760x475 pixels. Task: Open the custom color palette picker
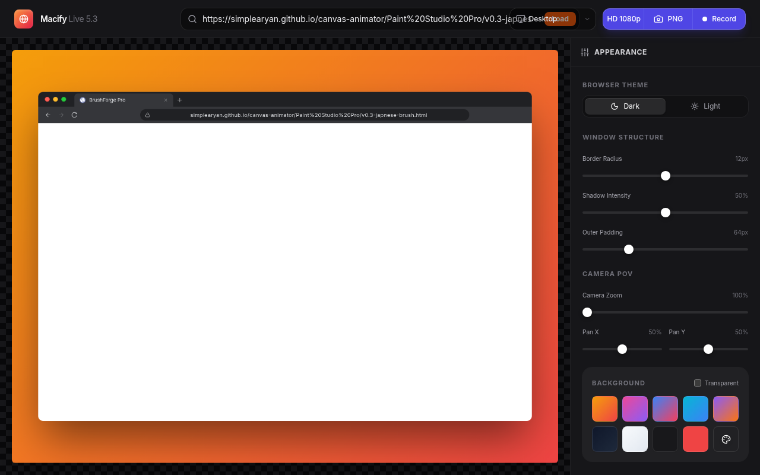click(x=726, y=439)
